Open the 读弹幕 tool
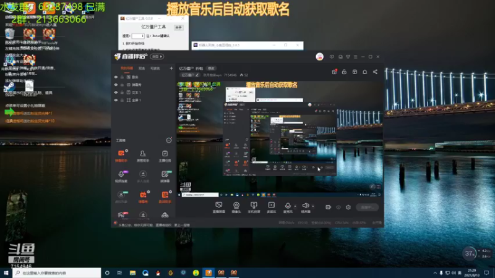The width and height of the screenshot is (495, 278). (165, 177)
